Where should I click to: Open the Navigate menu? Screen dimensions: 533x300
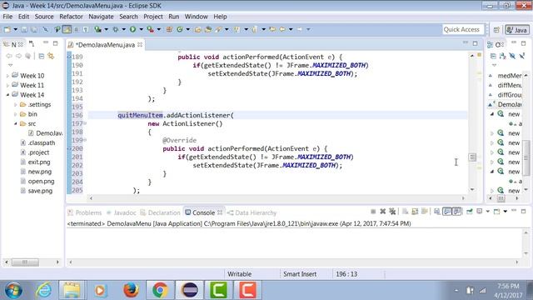[x=101, y=17]
